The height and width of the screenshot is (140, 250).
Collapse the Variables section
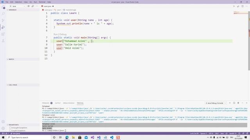point(23,10)
